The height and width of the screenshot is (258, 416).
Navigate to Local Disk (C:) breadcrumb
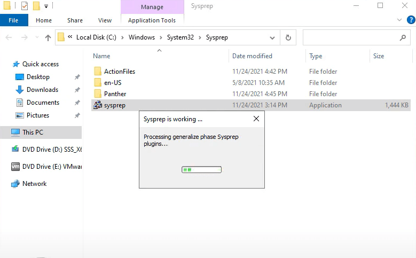click(96, 37)
